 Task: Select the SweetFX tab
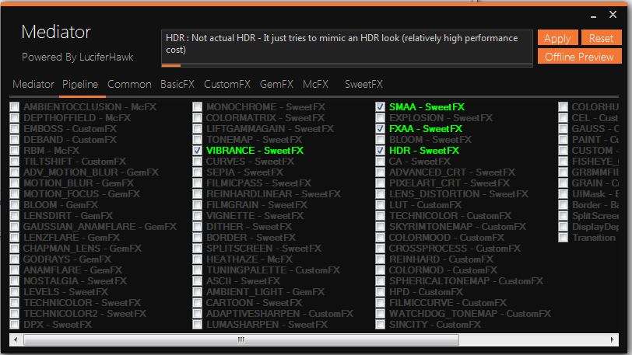pos(363,84)
